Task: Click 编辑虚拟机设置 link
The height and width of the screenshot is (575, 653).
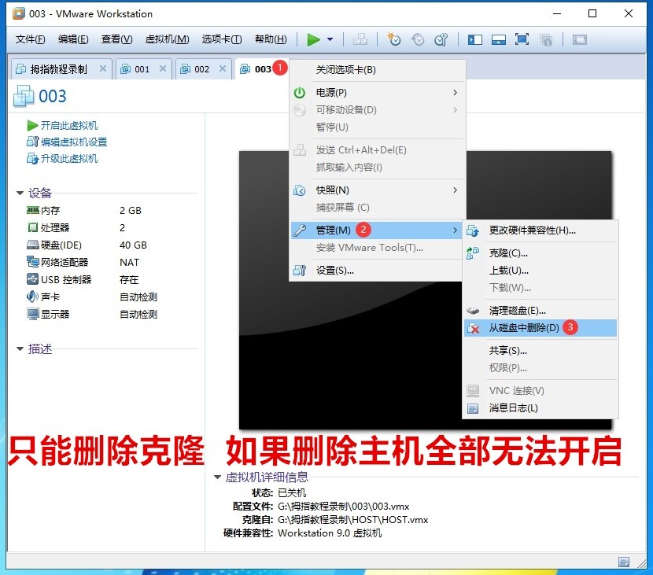Action: tap(73, 142)
